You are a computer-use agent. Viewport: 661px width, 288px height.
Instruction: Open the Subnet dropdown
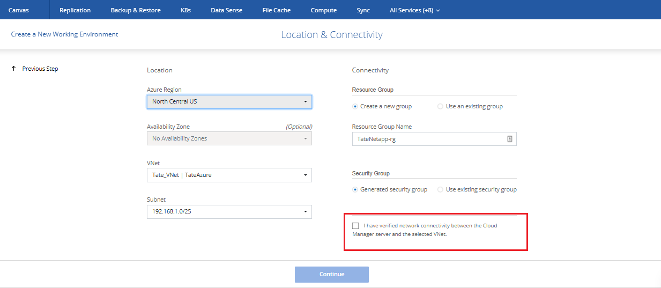(x=229, y=212)
